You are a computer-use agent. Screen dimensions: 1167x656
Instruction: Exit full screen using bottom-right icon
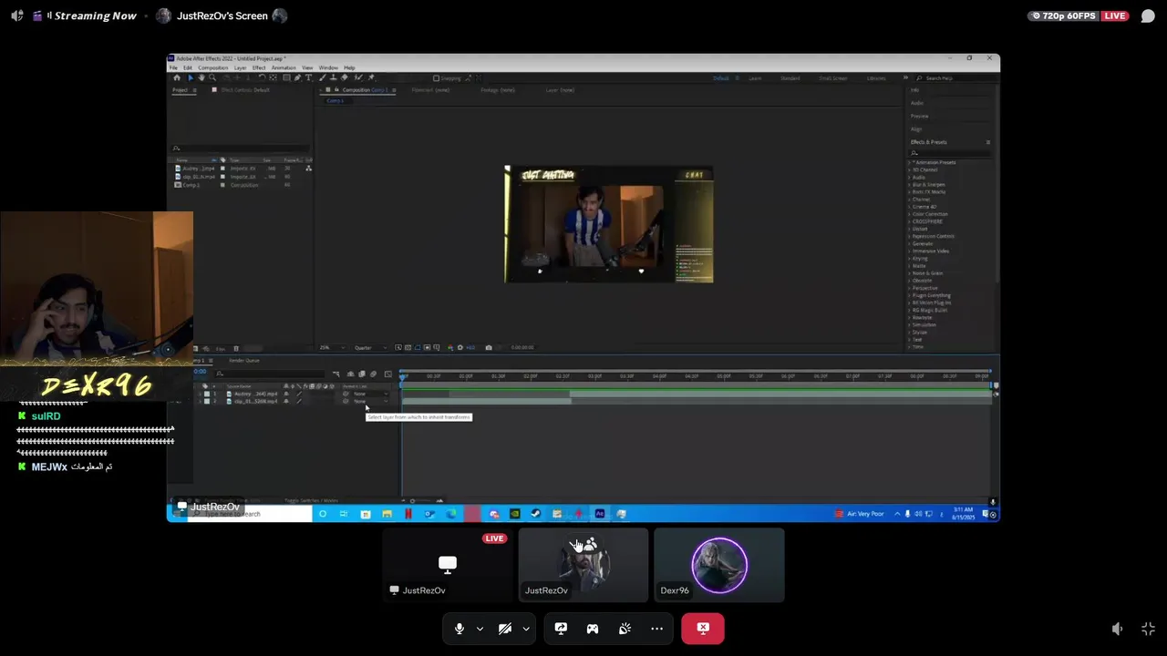click(1148, 629)
